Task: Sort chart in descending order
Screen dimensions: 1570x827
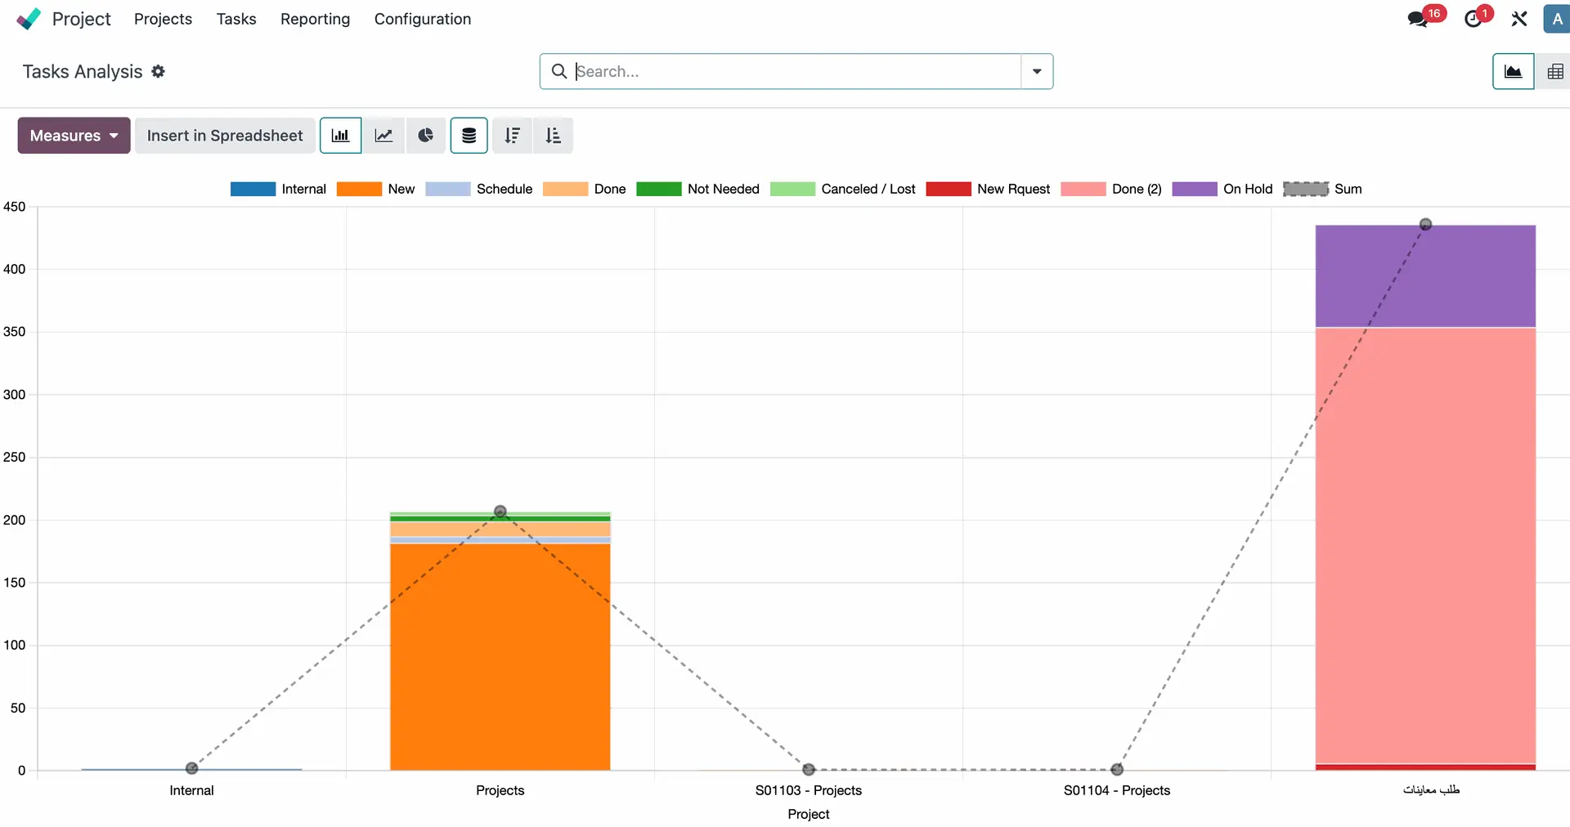Action: [x=513, y=136]
